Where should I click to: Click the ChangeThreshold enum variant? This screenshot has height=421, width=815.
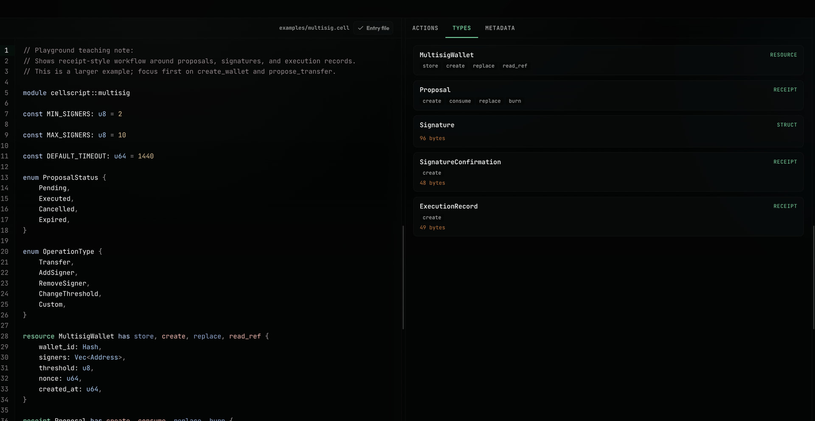(68, 294)
